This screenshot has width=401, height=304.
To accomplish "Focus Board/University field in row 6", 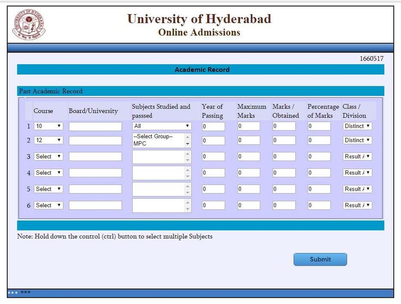I will (95, 205).
